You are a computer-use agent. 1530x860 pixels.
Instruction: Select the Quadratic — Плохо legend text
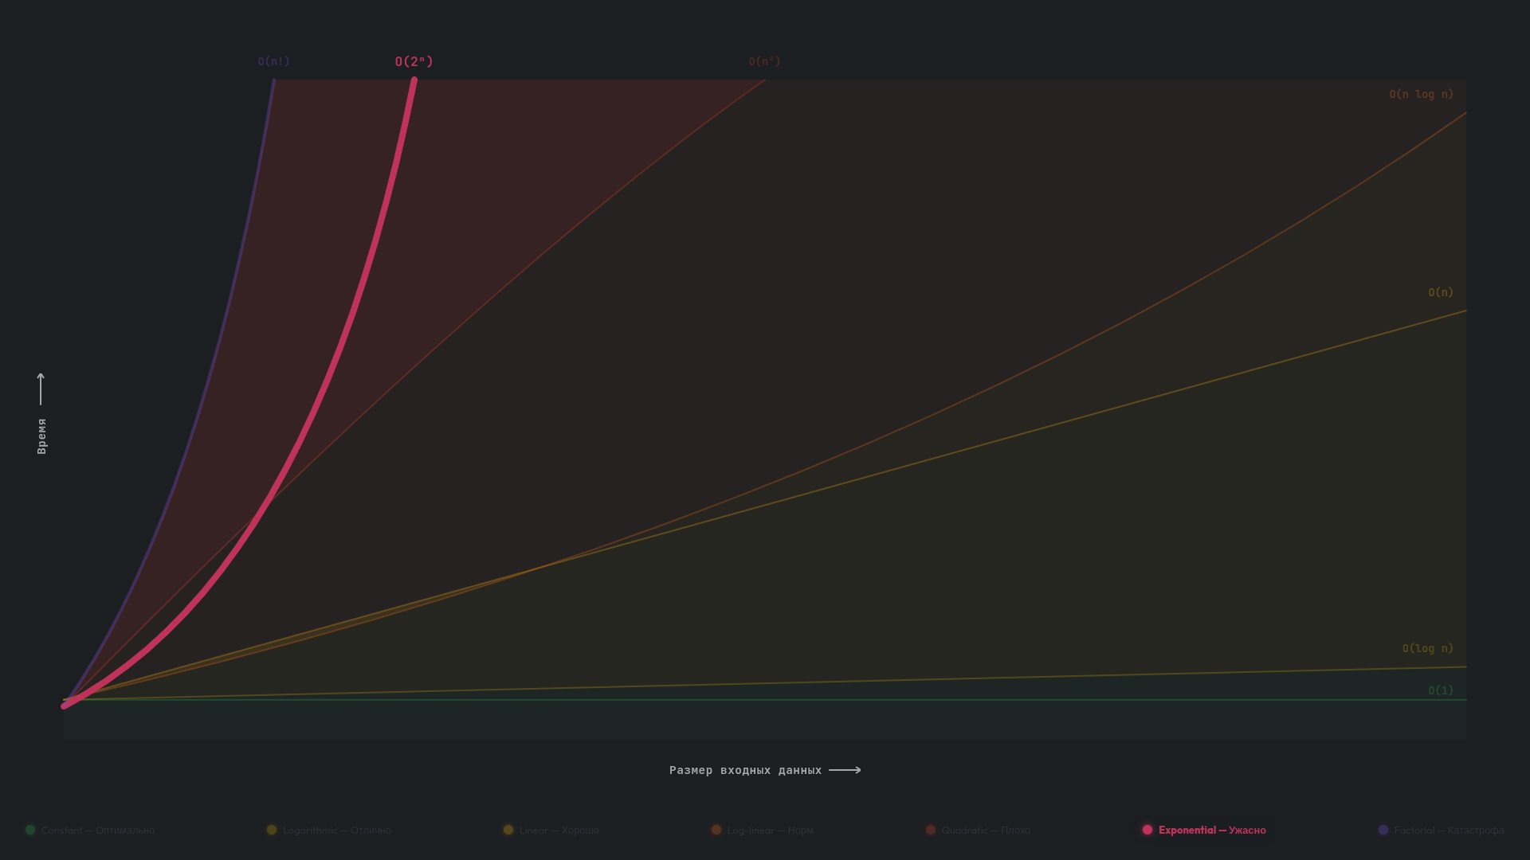(986, 831)
